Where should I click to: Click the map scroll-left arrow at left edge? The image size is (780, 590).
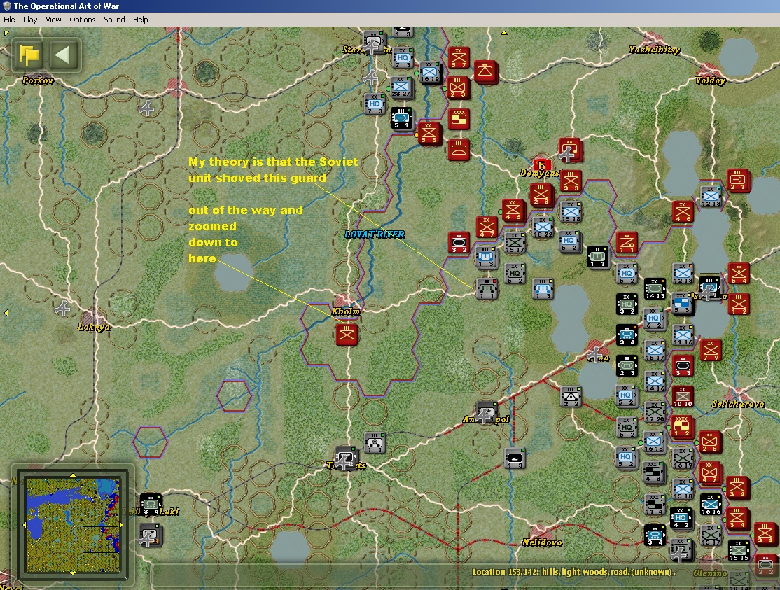(6, 313)
